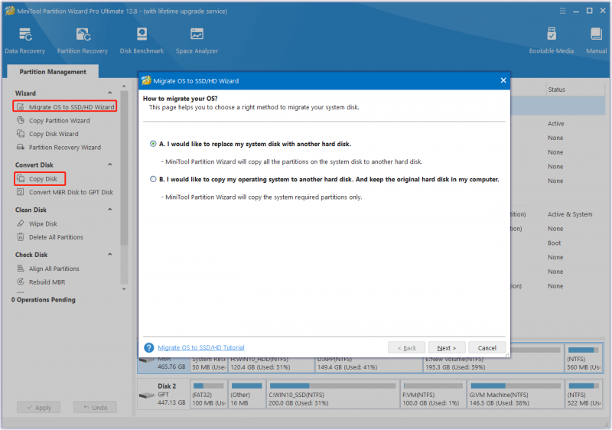This screenshot has height=430, width=612.
Task: Select the (Other) 16 MB partition
Action: pos(246,394)
